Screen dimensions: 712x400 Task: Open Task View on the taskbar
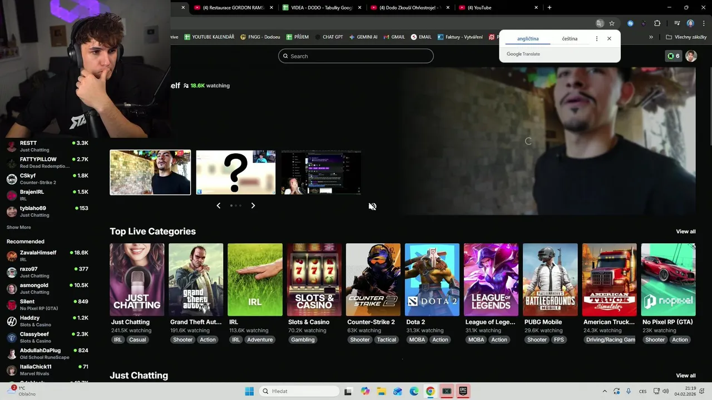coord(348,391)
